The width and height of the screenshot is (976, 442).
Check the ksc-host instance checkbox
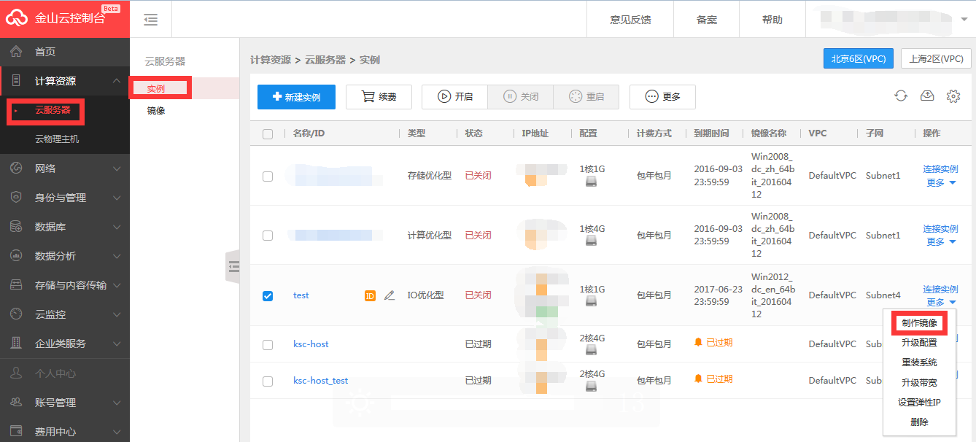(268, 344)
